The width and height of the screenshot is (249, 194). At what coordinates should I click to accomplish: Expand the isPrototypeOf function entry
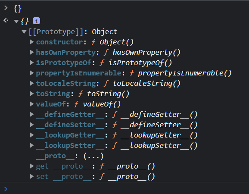click(32, 63)
